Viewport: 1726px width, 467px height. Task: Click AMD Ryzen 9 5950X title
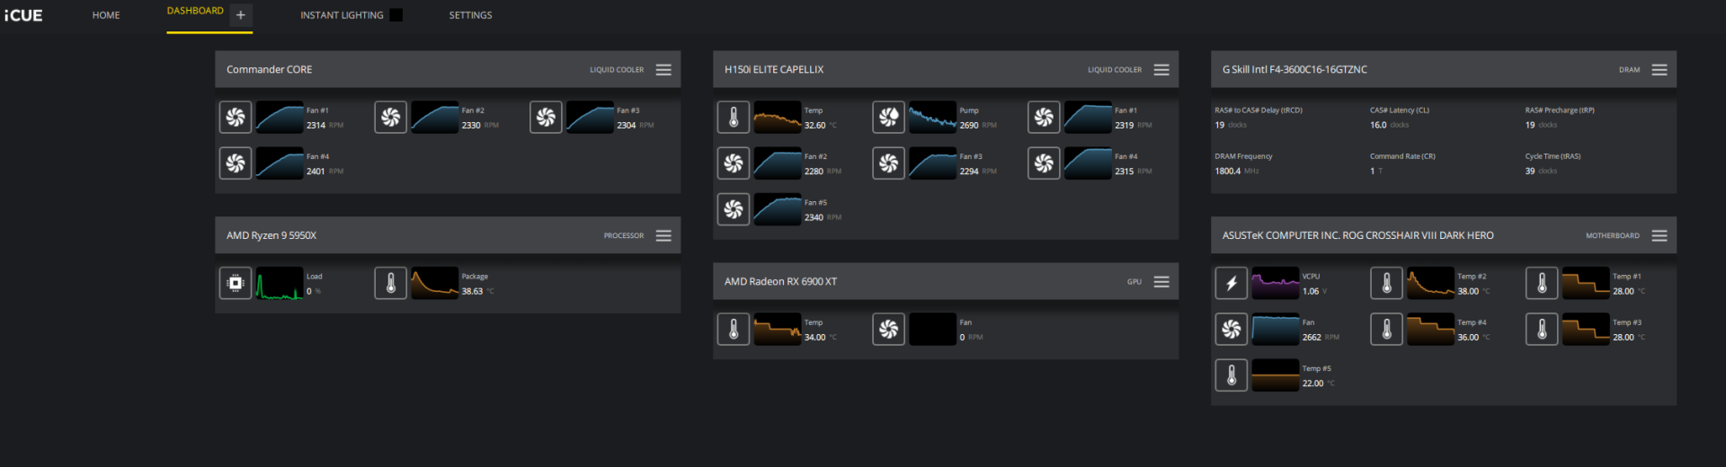(x=271, y=236)
